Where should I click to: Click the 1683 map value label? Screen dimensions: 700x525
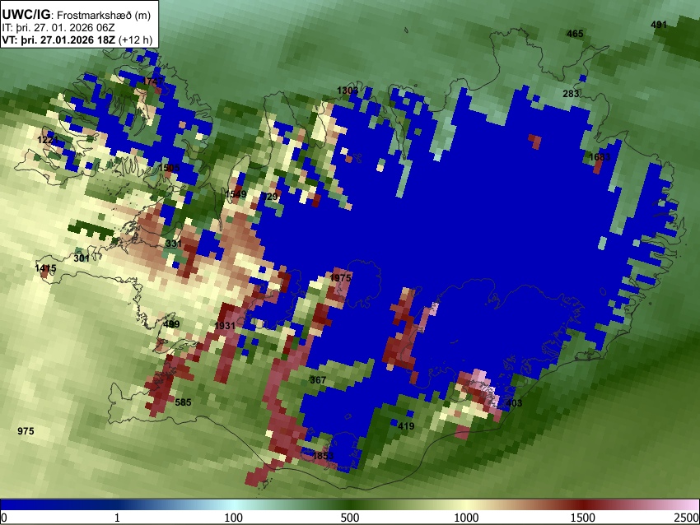[x=600, y=157]
